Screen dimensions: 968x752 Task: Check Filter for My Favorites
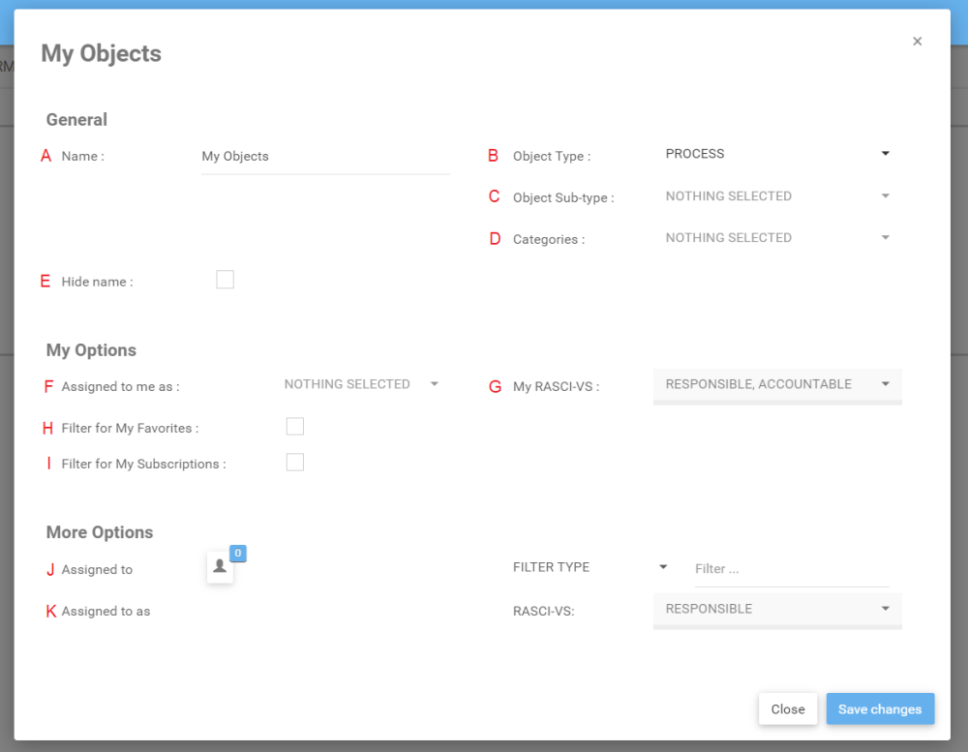tap(295, 426)
